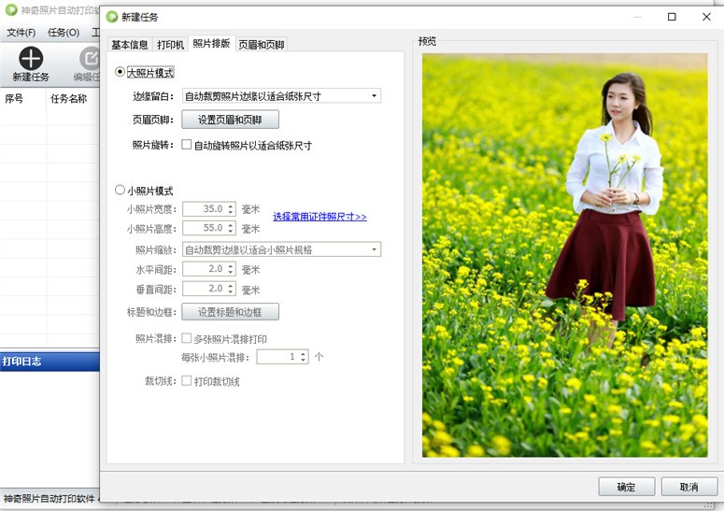
Task: Decrease 小照片高度 with the down arrow
Action: 231,231
